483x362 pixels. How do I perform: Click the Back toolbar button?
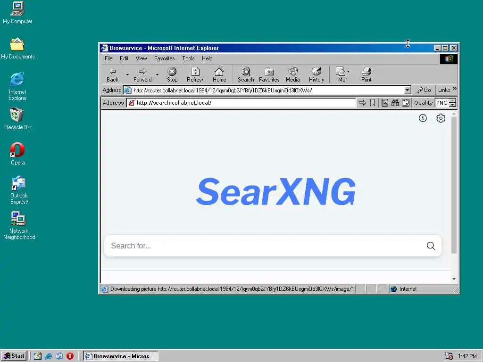point(112,75)
